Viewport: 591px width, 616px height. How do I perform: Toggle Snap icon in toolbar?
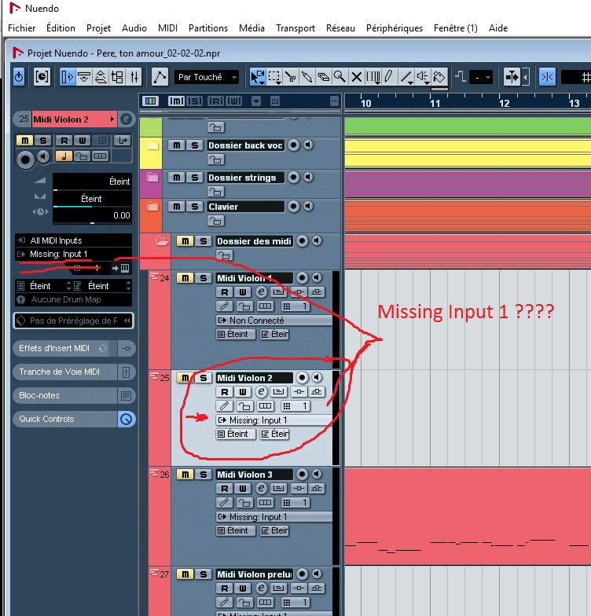[547, 77]
